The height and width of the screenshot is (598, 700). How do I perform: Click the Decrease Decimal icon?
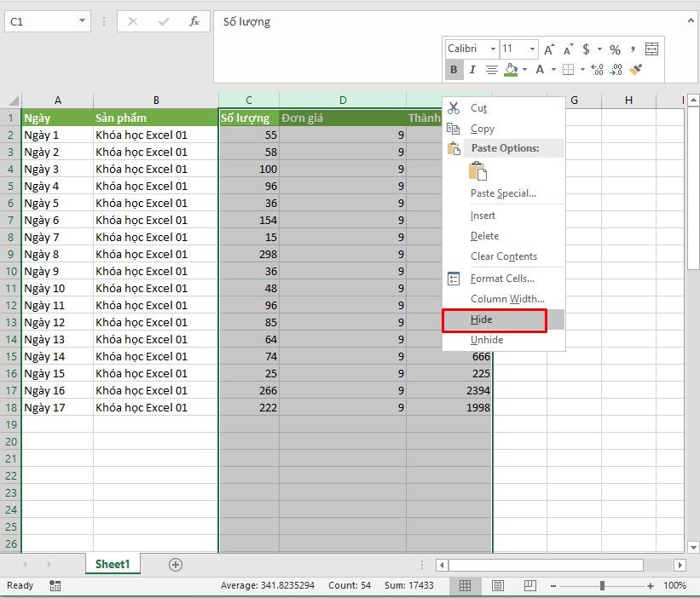[x=616, y=69]
